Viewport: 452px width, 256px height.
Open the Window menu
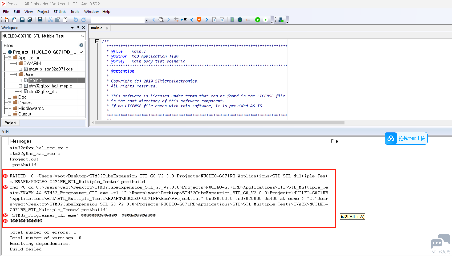(92, 12)
